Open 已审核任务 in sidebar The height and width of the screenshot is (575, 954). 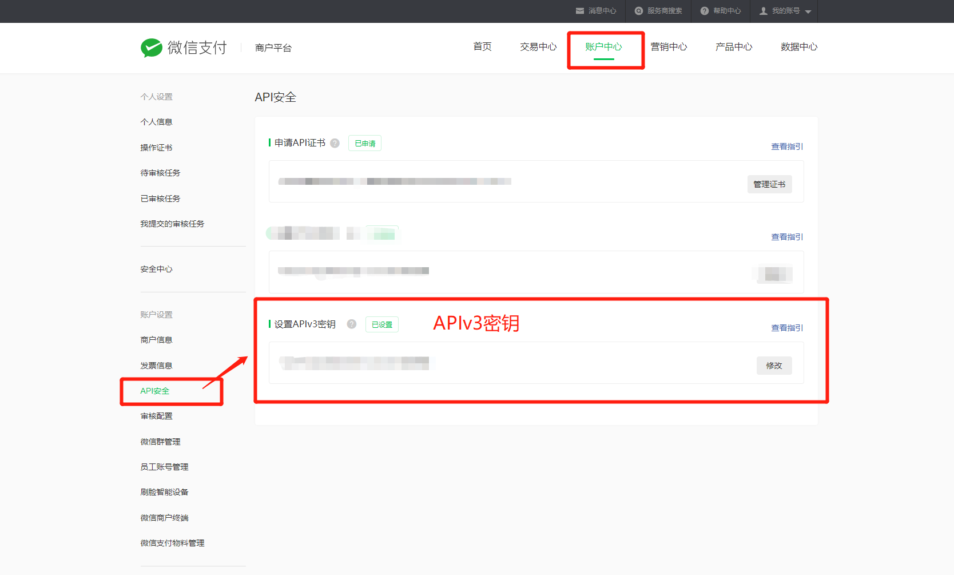[x=160, y=199]
